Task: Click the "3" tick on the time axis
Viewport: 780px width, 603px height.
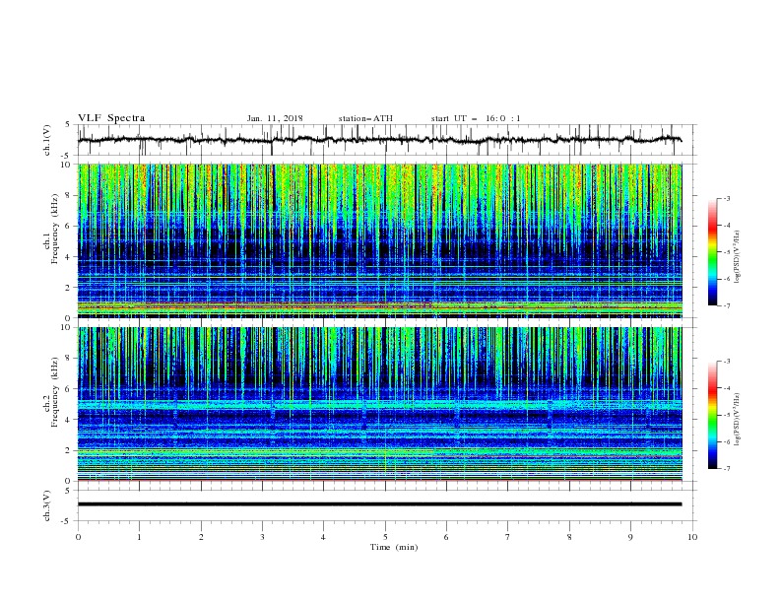Action: click(262, 537)
